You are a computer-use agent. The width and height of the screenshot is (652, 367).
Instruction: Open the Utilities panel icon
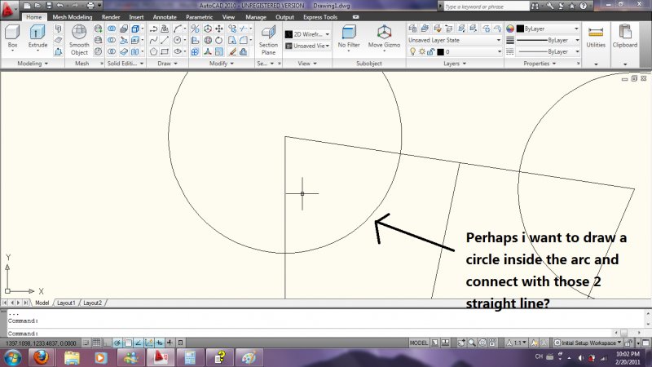click(596, 33)
